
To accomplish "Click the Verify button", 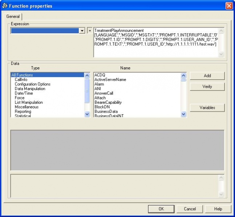I will [x=207, y=87].
